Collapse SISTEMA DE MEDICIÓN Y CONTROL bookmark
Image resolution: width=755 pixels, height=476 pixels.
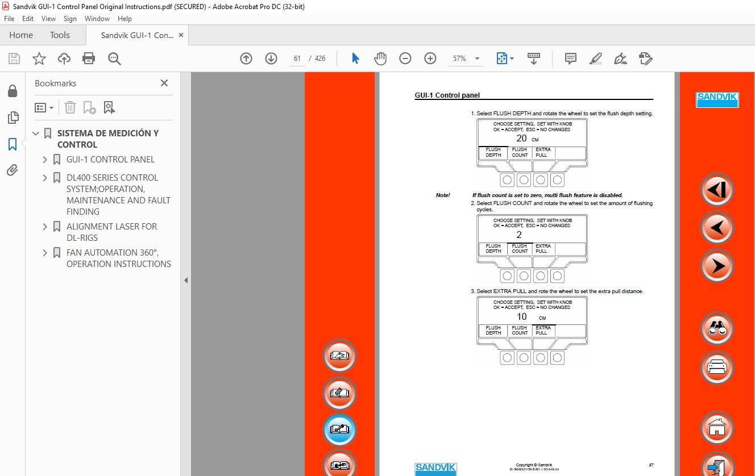[36, 133]
